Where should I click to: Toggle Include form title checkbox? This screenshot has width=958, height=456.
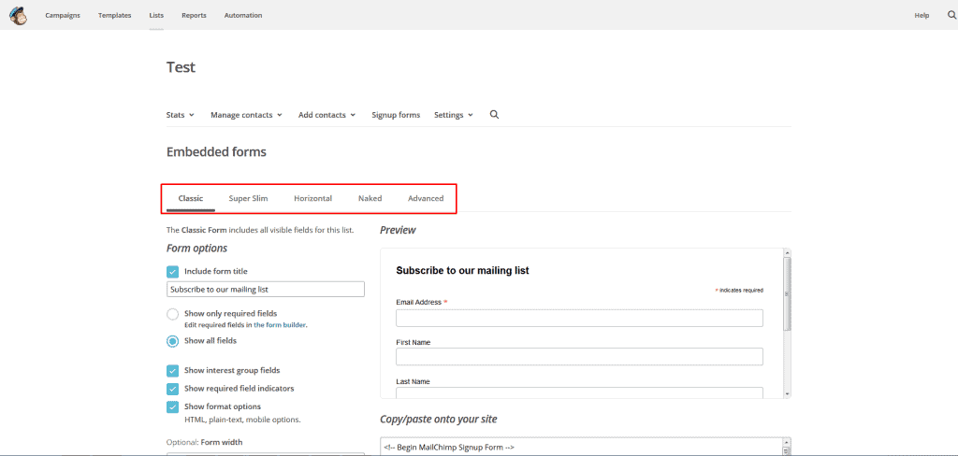173,272
